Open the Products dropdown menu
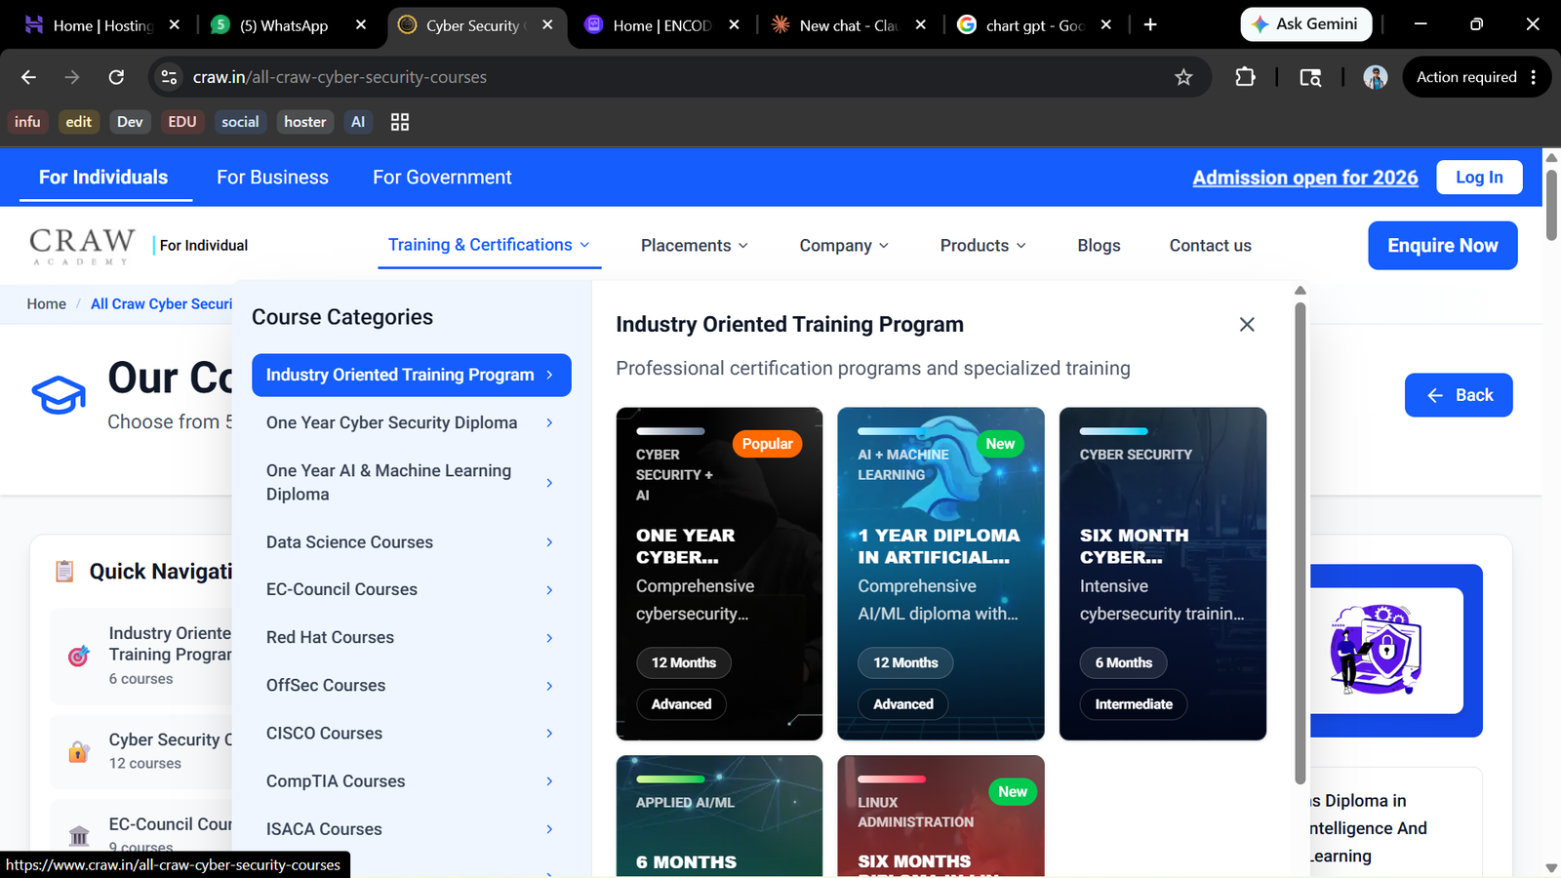1561x878 pixels. [x=983, y=246]
